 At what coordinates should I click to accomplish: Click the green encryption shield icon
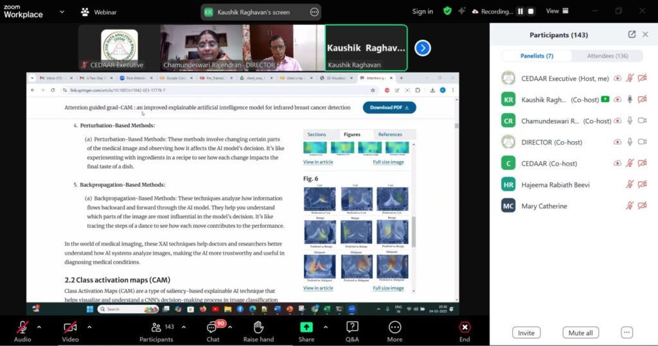pos(447,12)
